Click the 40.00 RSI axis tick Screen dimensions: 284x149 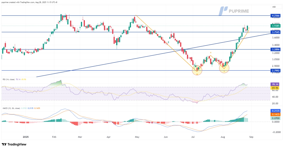click(x=275, y=97)
